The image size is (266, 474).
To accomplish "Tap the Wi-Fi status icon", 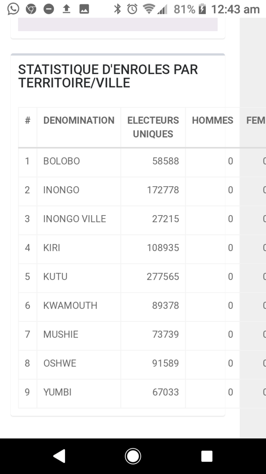I will [x=149, y=9].
